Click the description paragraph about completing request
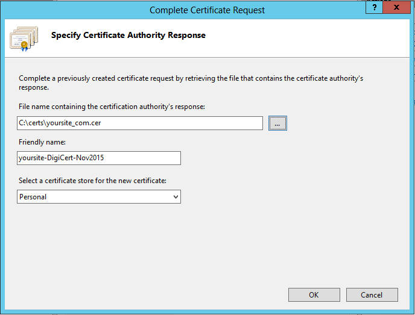Image resolution: width=415 pixels, height=315 pixels. pyautogui.click(x=191, y=83)
